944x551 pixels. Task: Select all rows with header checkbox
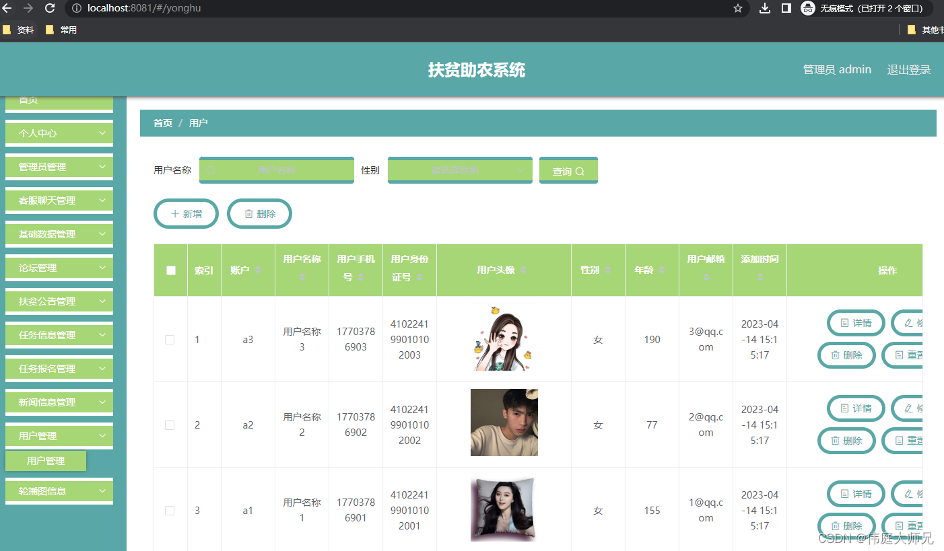tap(171, 270)
